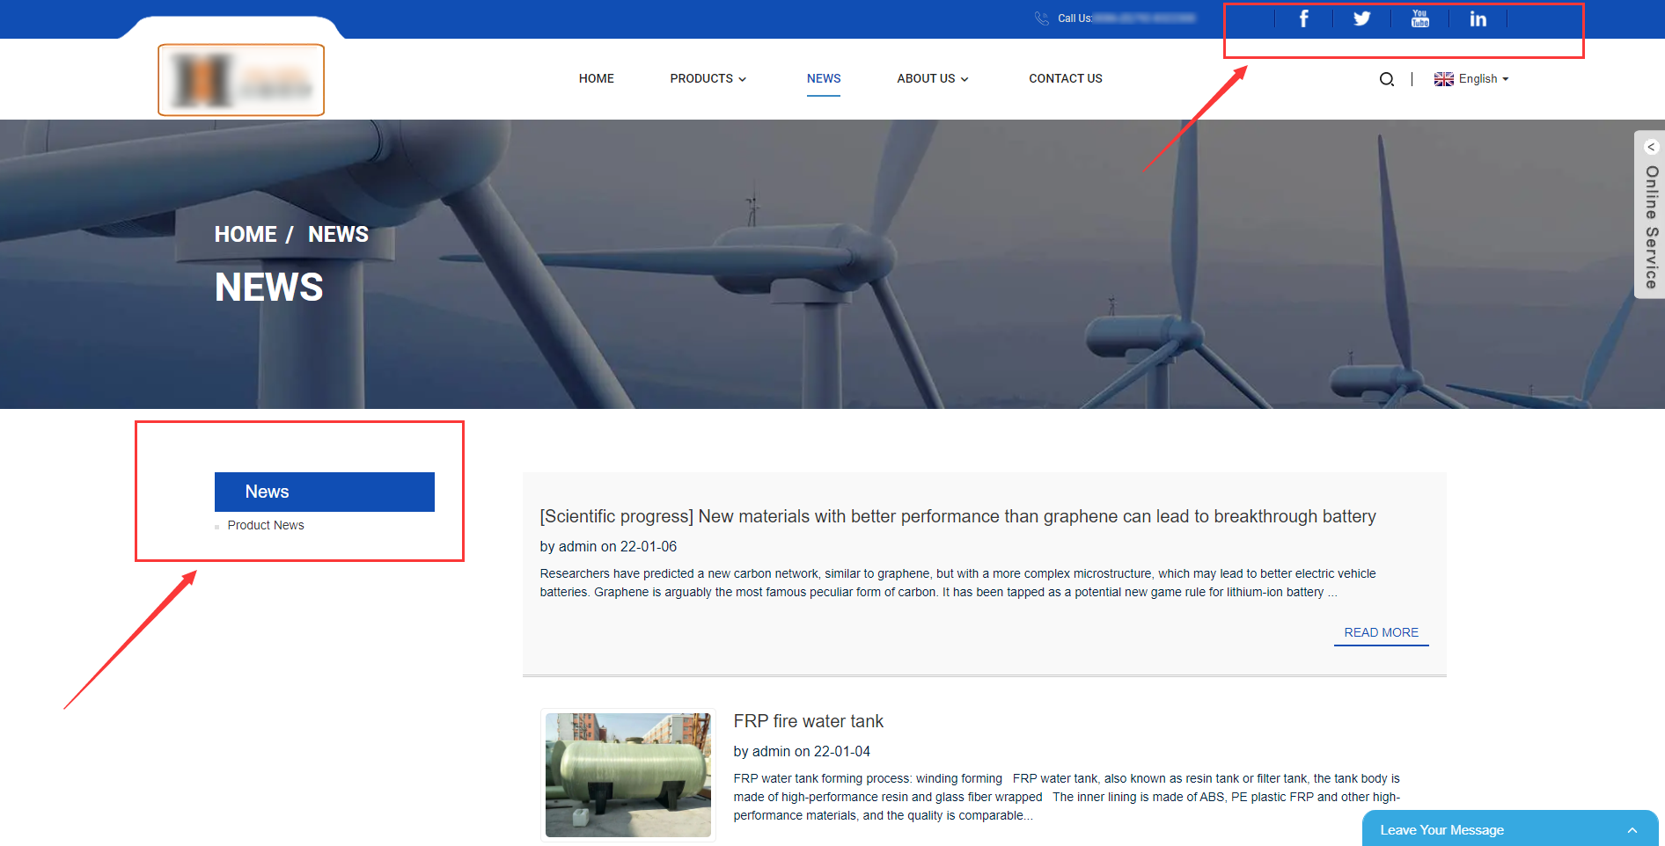Open the FRP fire water tank thumbnail
Viewport: 1665px width, 846px height.
(x=627, y=775)
